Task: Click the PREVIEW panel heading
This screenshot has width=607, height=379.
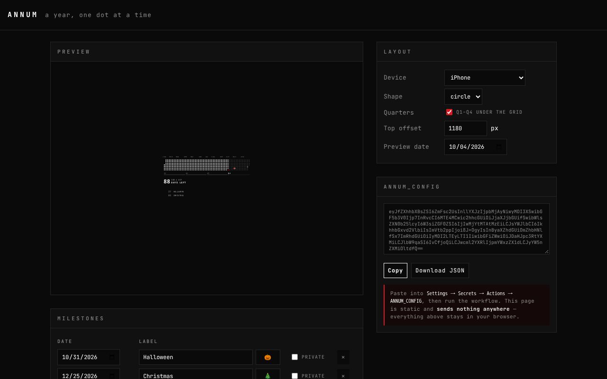Action: pyautogui.click(x=74, y=52)
